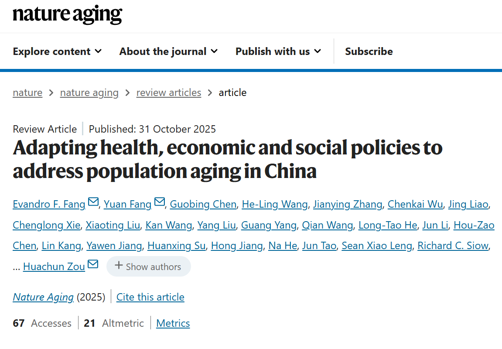Viewport: 502px width, 349px height.
Task: Open author Guobing Chen's profile
Action: tap(203, 204)
